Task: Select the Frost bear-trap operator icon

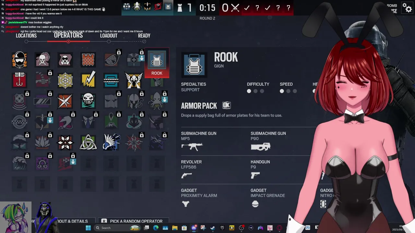Action: tap(111, 80)
